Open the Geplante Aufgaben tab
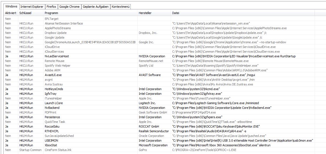326x154 pixels. point(96,7)
